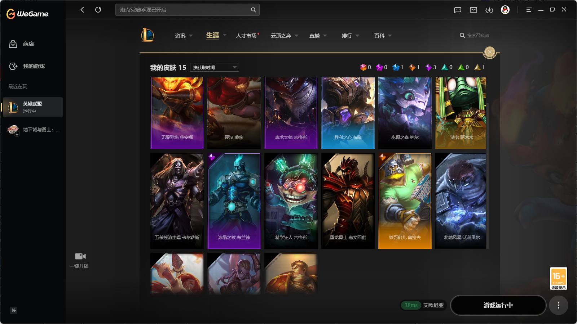Screen dimensions: 577x324
Task: Click the League of Legends logo icon
Action: coord(147,35)
